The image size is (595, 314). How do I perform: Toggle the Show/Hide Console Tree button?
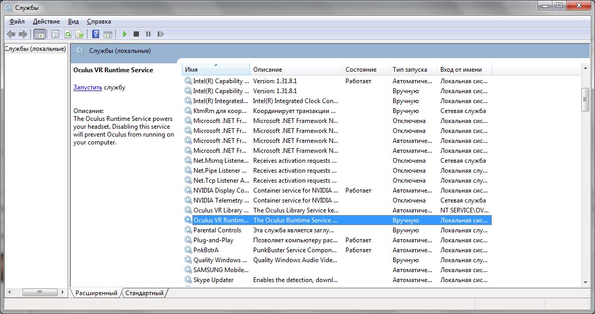39,34
